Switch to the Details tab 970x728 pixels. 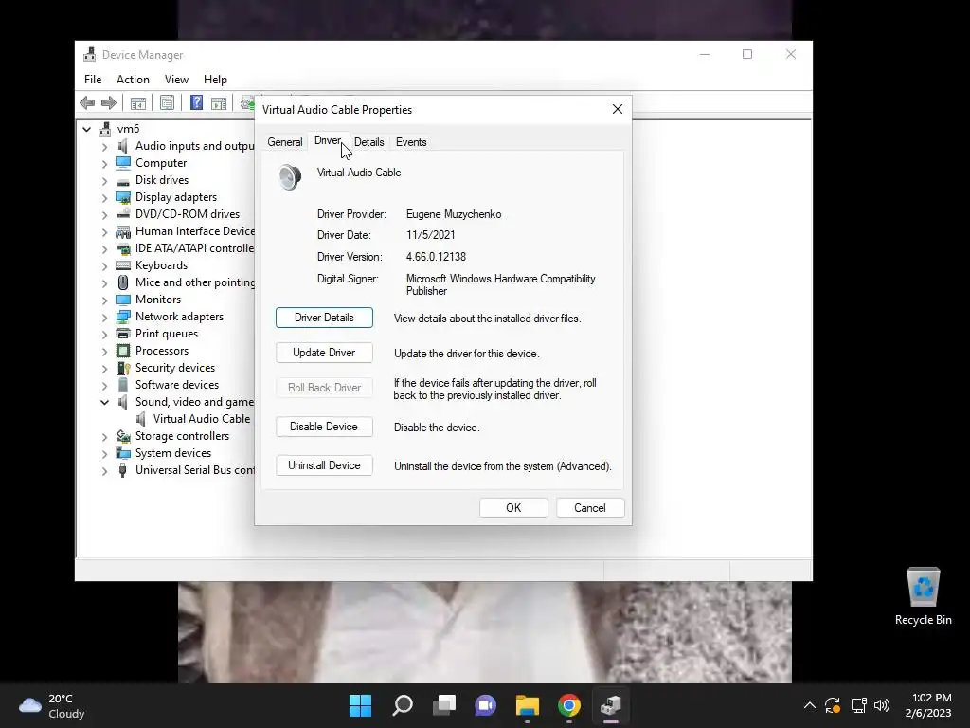click(x=368, y=142)
